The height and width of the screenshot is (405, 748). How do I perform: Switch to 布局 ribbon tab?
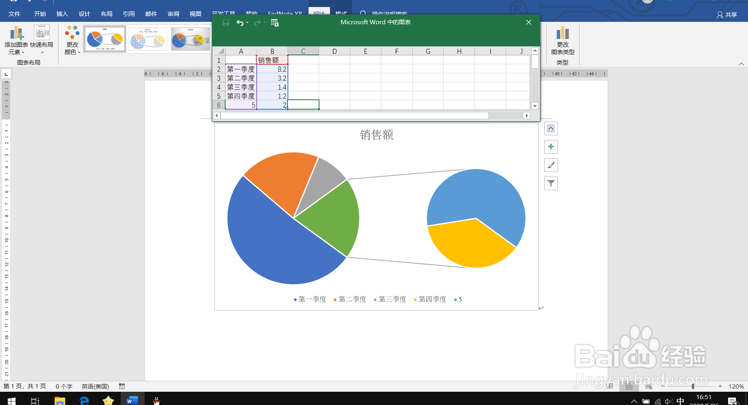pyautogui.click(x=107, y=14)
